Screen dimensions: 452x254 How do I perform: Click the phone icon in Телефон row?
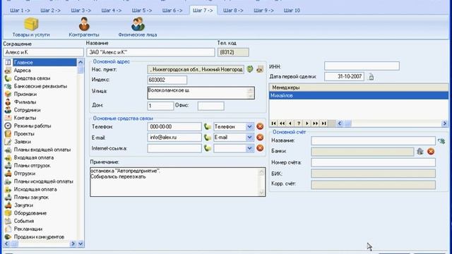point(207,126)
